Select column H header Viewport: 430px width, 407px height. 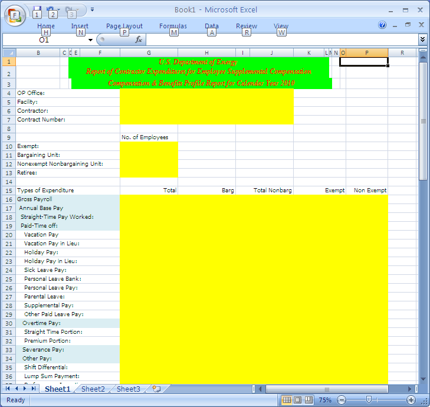[x=206, y=53]
